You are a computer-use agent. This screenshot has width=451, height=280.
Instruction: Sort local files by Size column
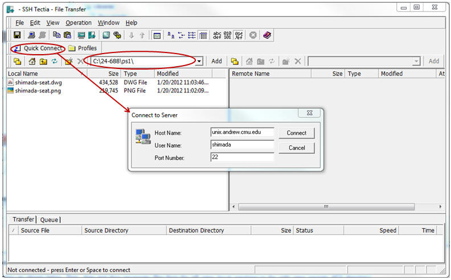104,74
